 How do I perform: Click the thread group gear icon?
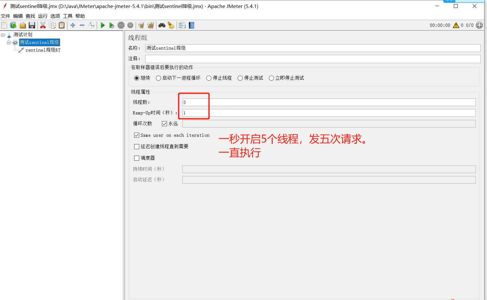15,42
